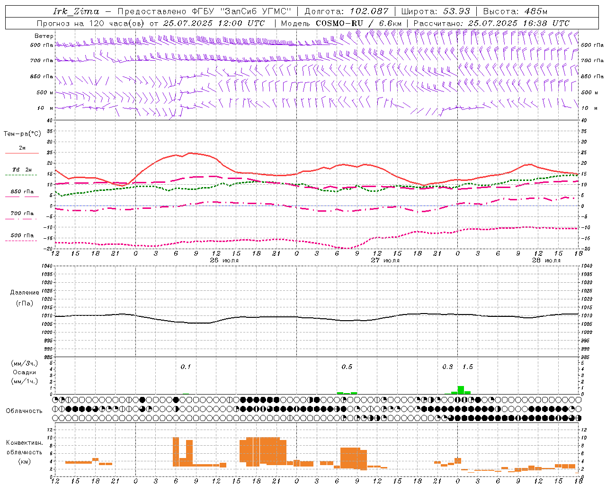The image size is (606, 485).
Task: Click the "500 гПа" dotted temperature legend entry
Action: coord(22,235)
